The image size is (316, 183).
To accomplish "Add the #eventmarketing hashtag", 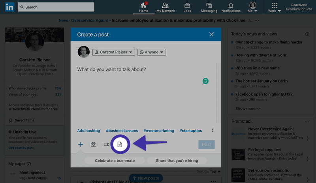I will (159, 131).
